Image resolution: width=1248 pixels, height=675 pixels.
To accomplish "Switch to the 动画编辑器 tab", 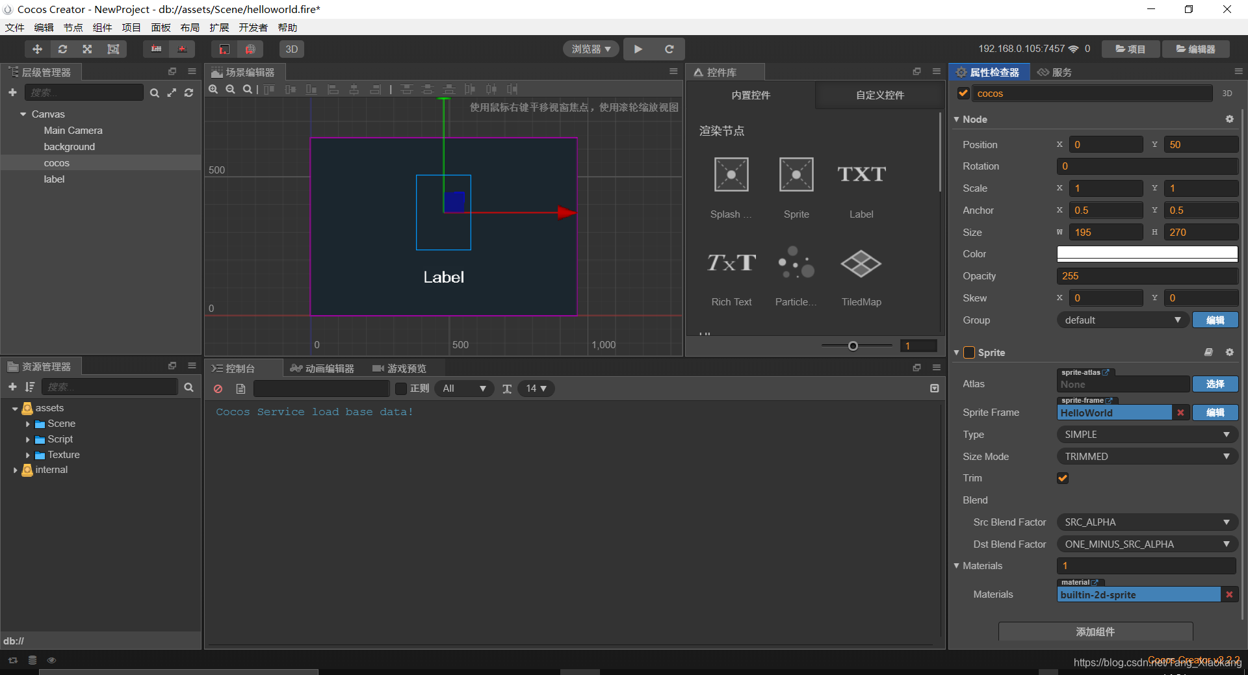I will (x=322, y=369).
